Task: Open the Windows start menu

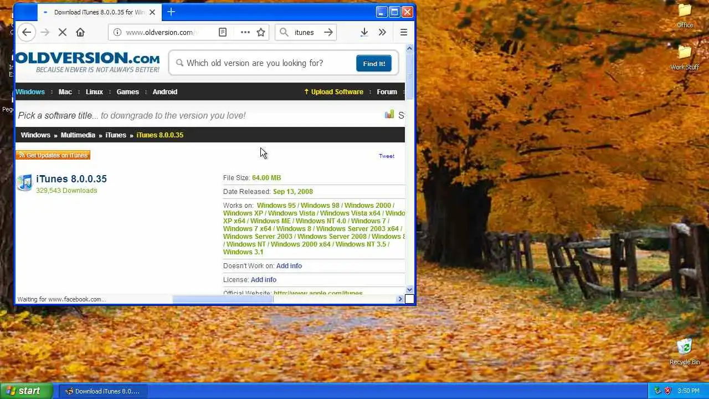Action: tap(27, 391)
